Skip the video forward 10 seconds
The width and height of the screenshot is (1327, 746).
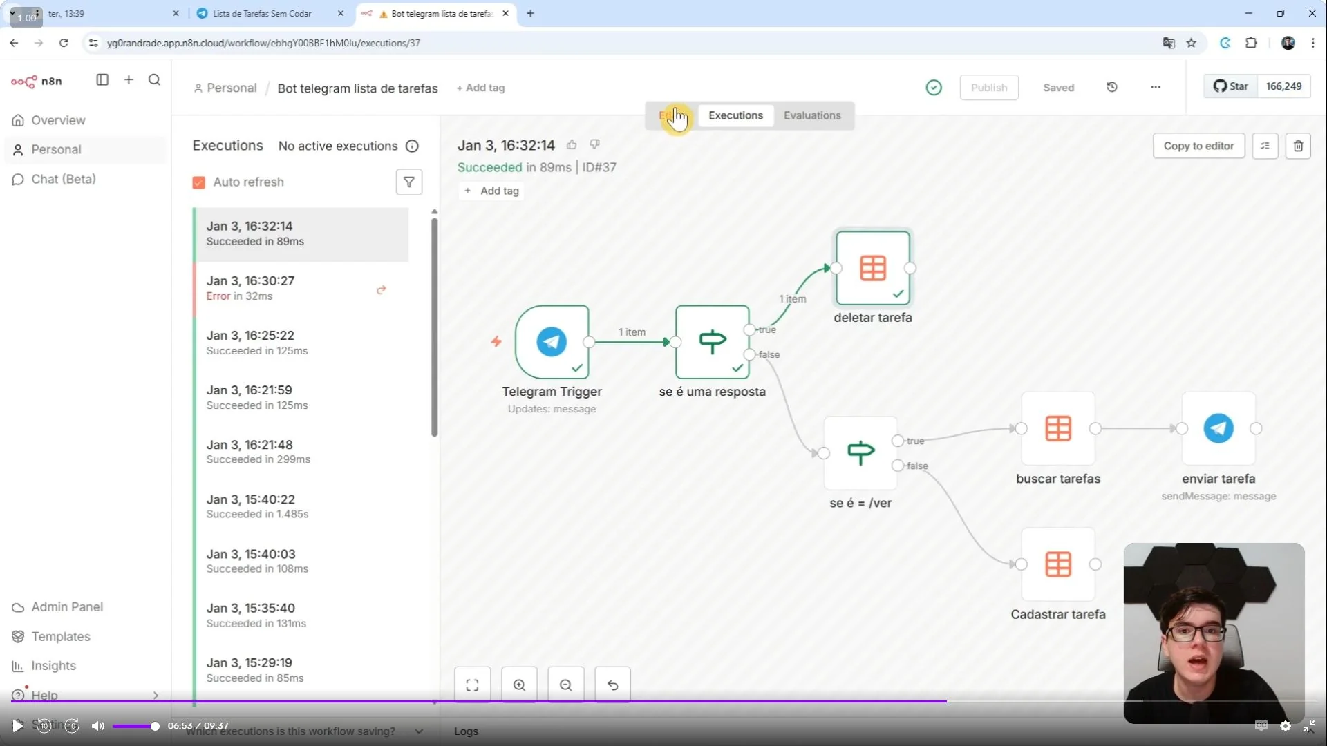[x=72, y=726]
